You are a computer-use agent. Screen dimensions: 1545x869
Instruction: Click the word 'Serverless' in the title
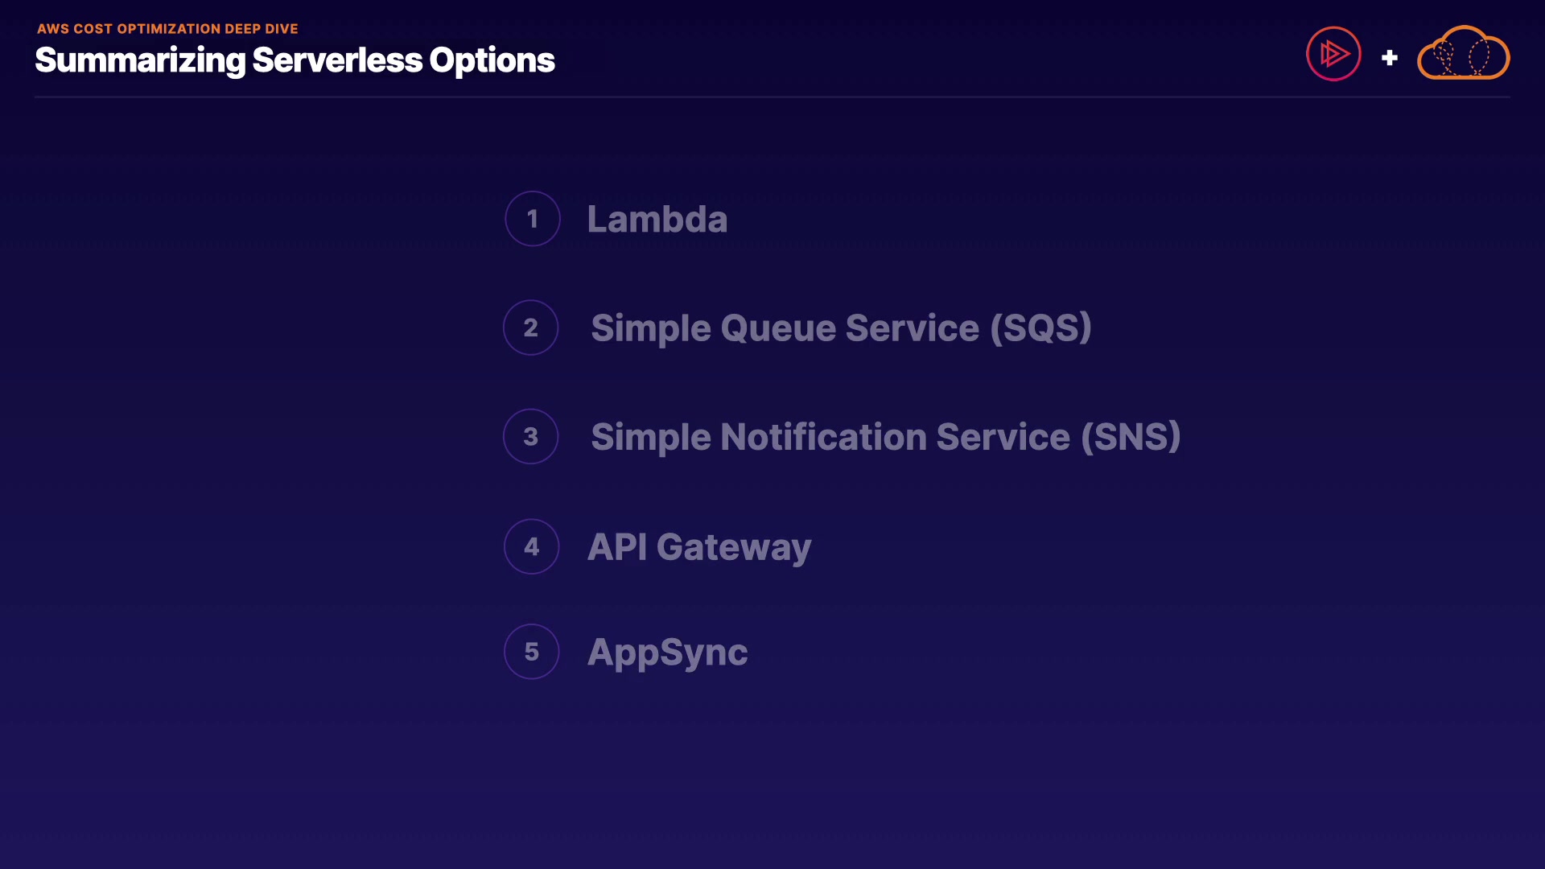pos(336,60)
